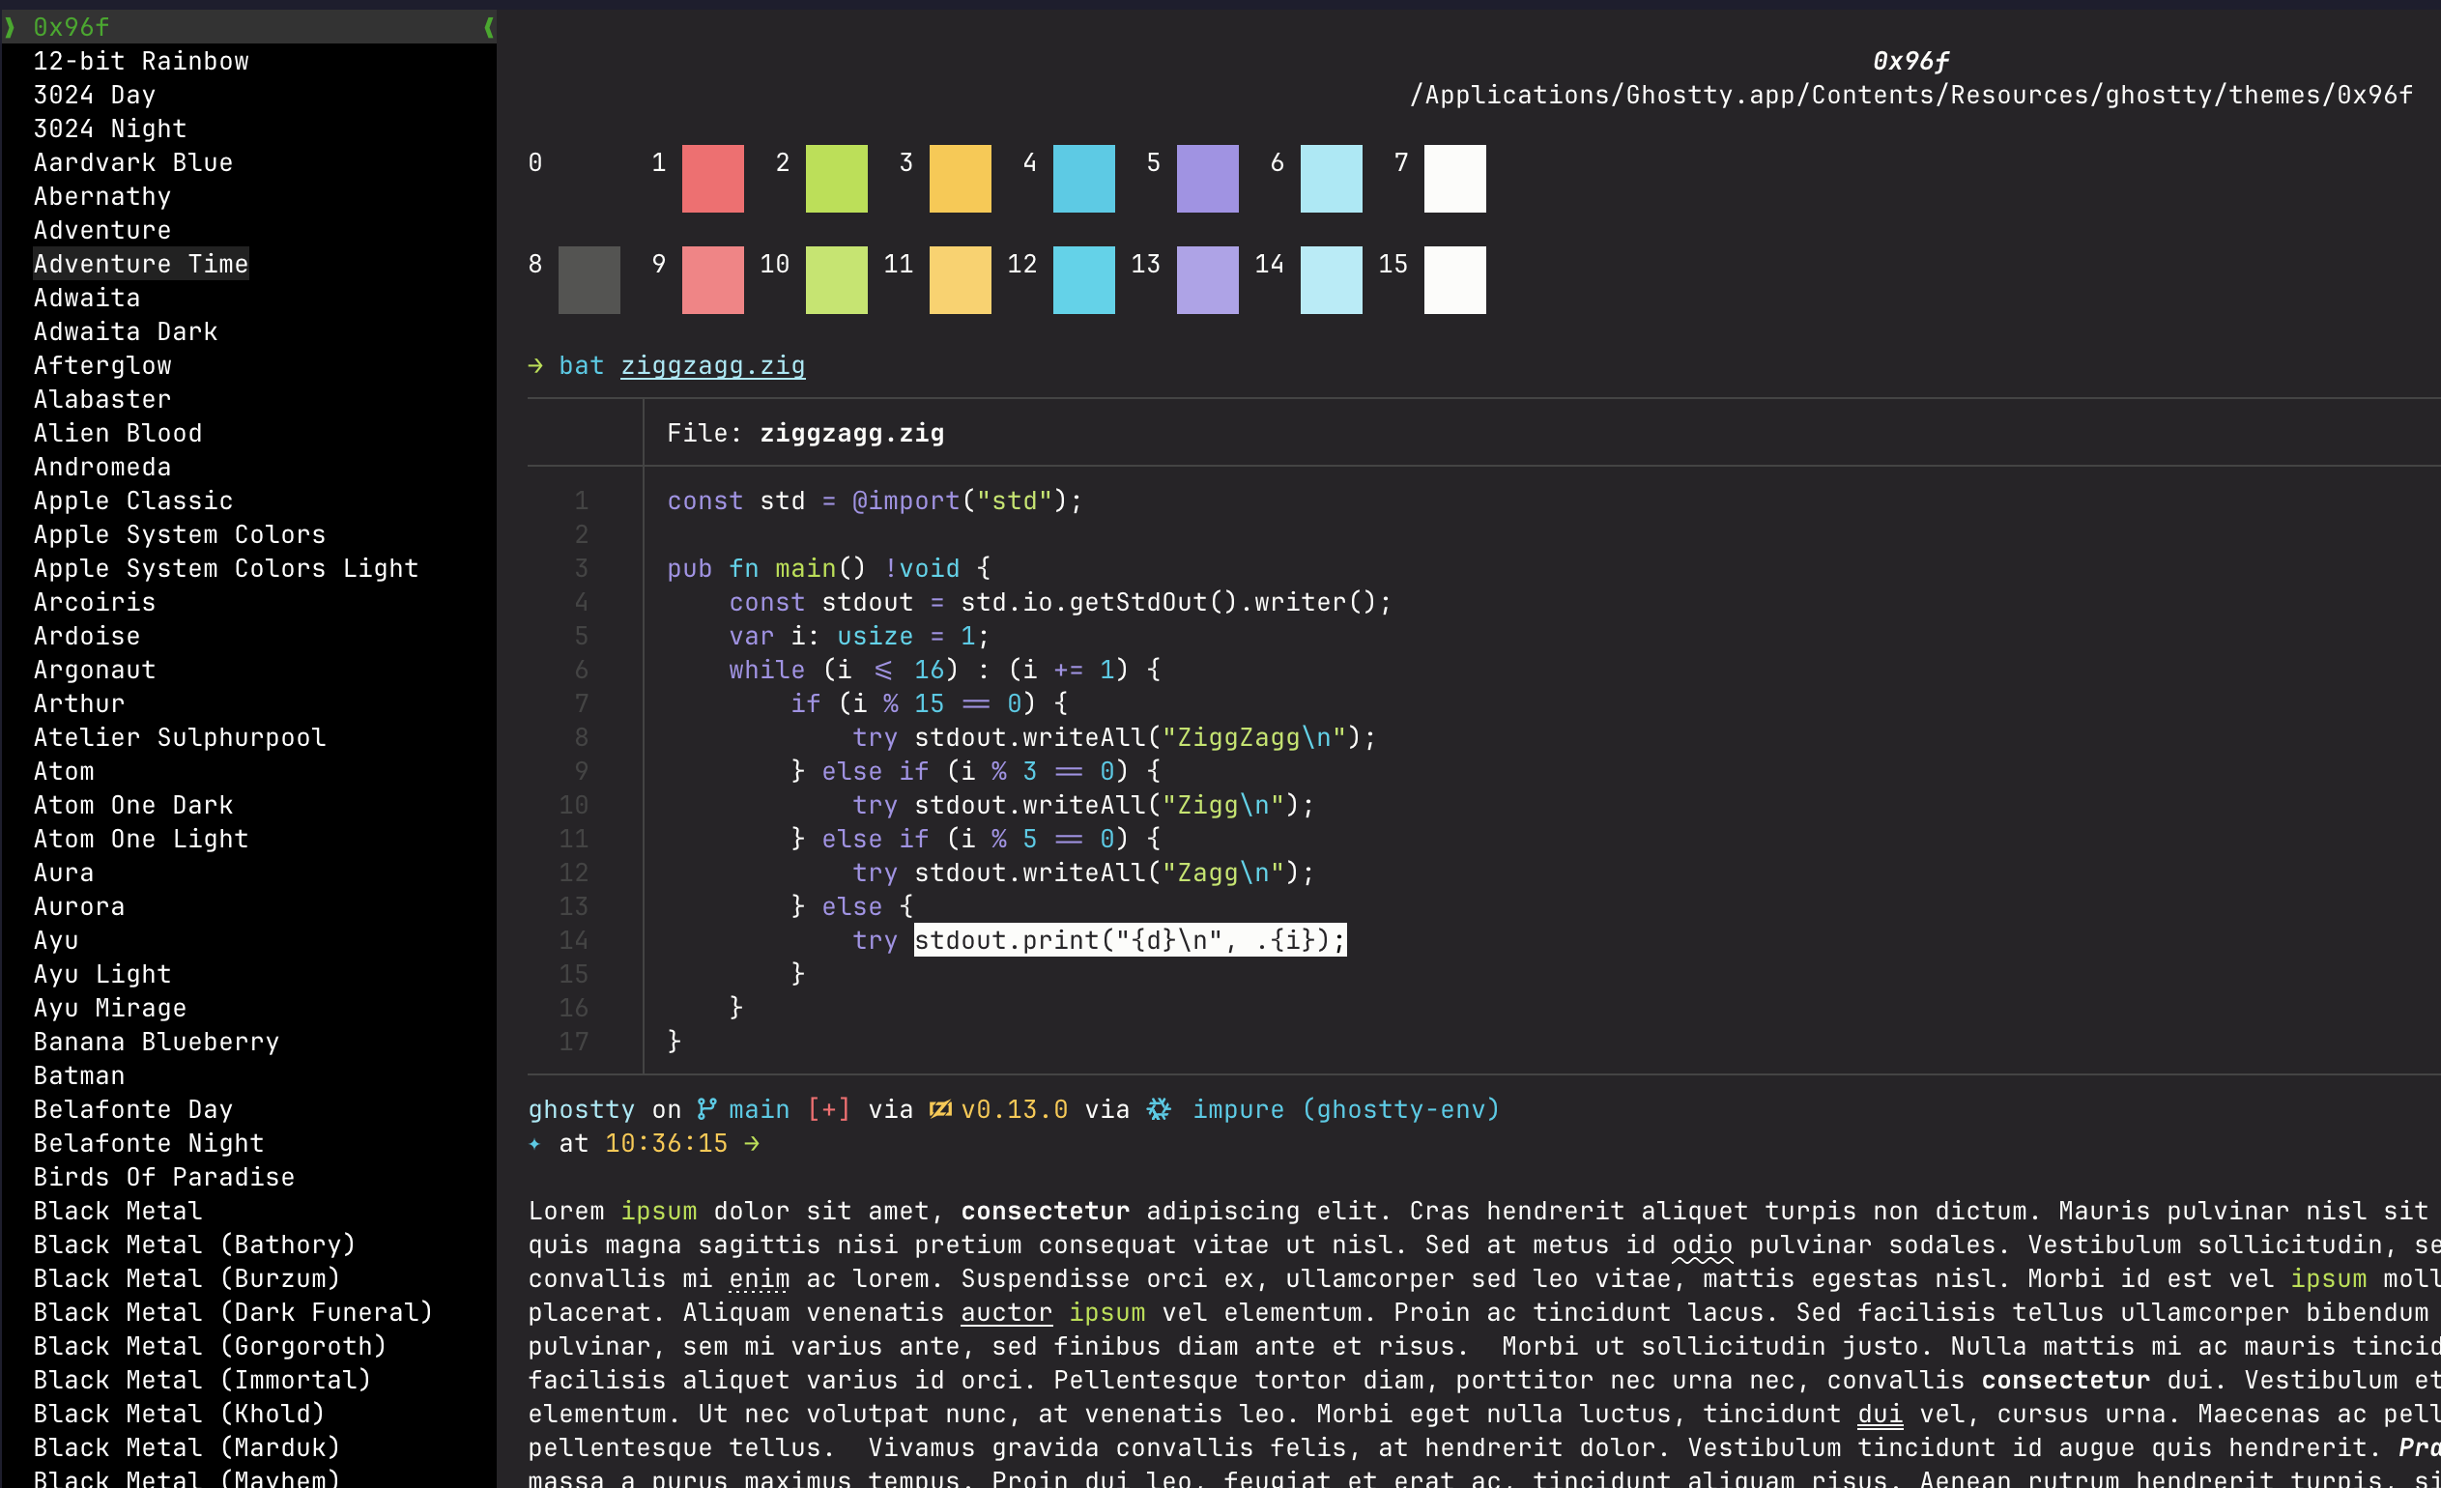This screenshot has height=1488, width=2441.
Task: Select Black Metal (Bathory) from list
Action: tap(194, 1245)
